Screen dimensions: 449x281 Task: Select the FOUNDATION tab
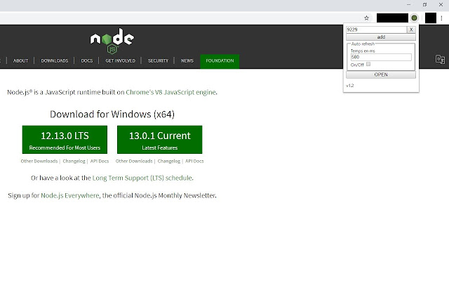pyautogui.click(x=220, y=61)
